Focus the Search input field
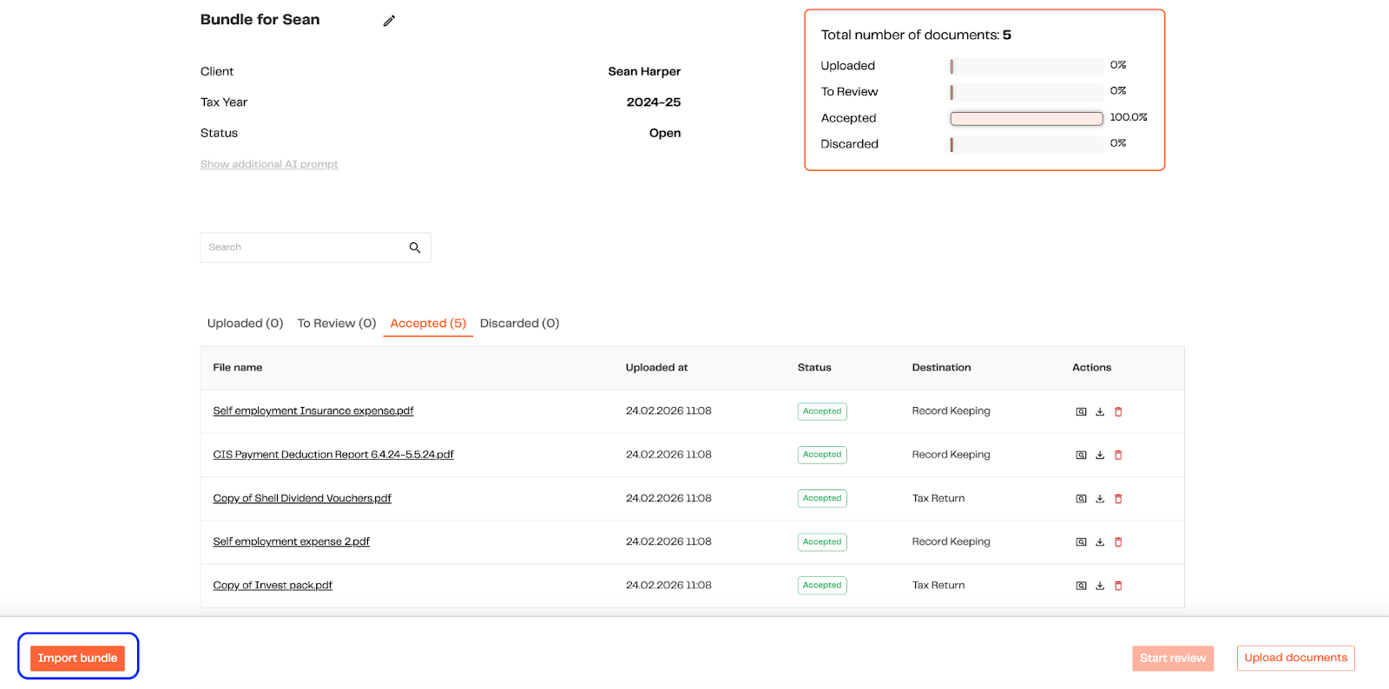Viewport: 1389px width, 689px height. pyautogui.click(x=304, y=248)
